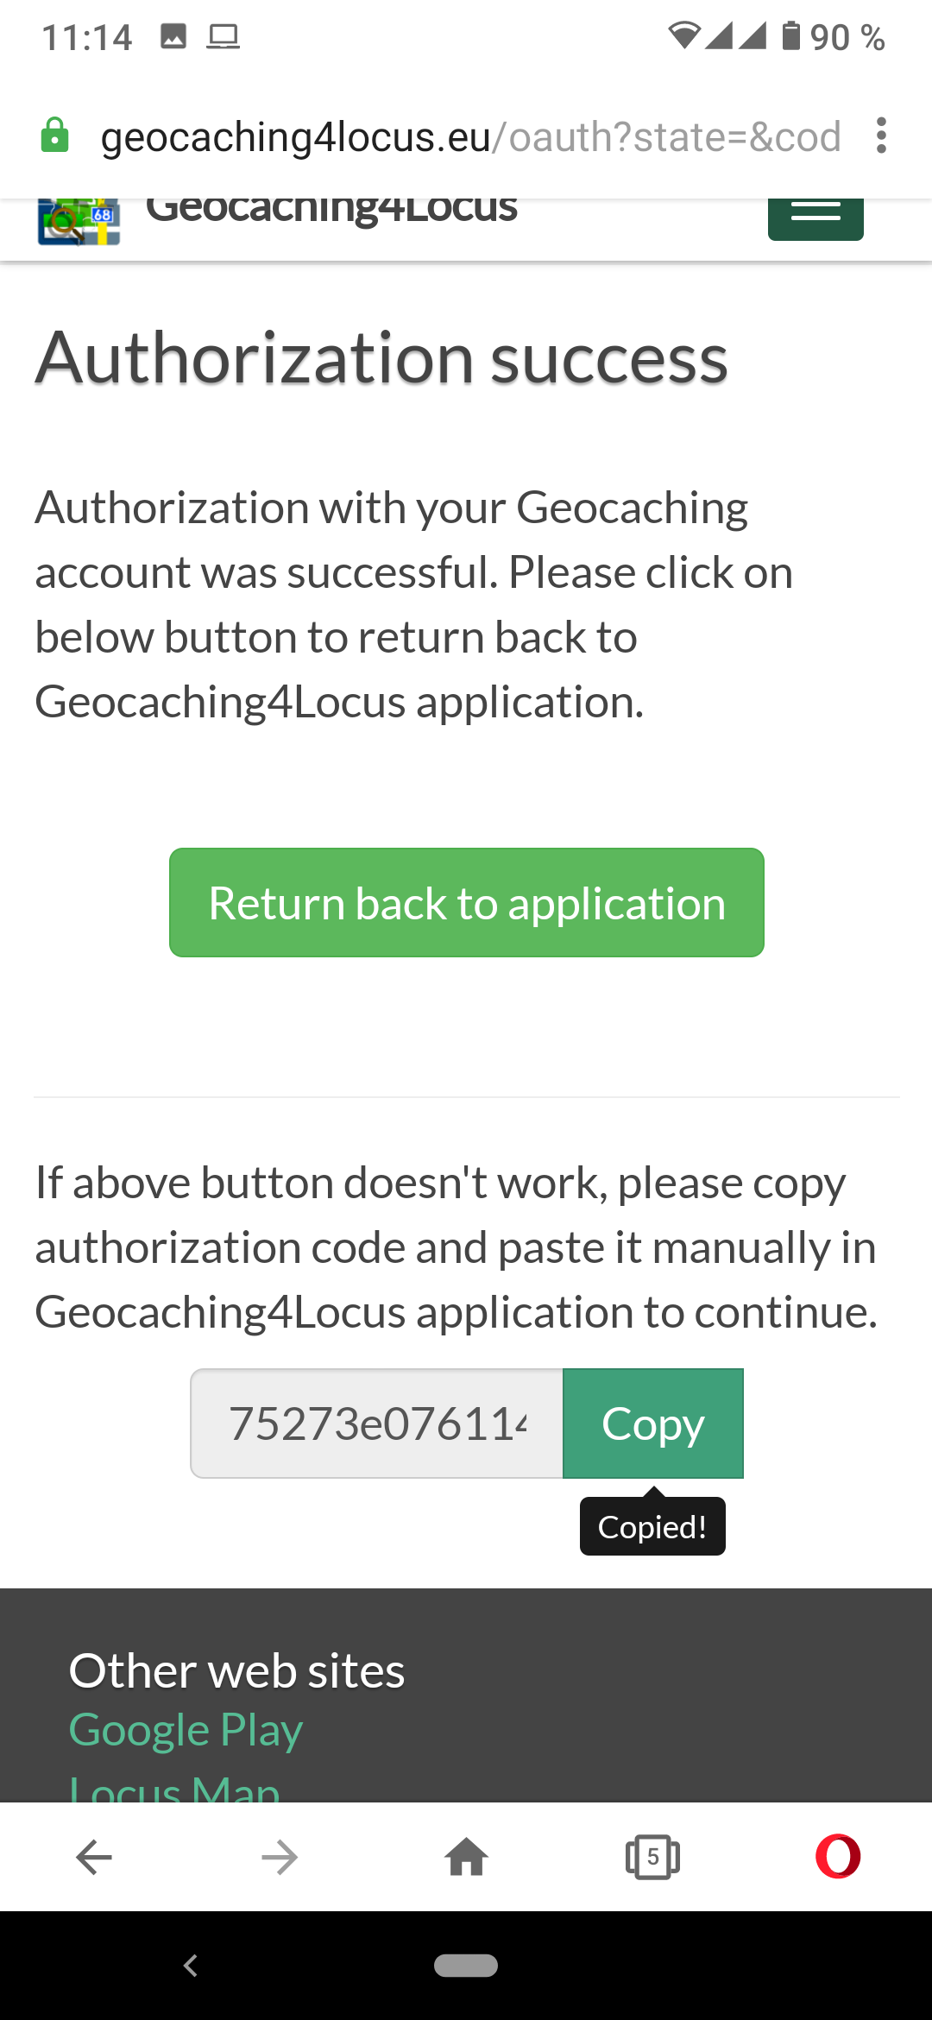932x2020 pixels.
Task: Tap the URL address bar
Action: pos(470,136)
